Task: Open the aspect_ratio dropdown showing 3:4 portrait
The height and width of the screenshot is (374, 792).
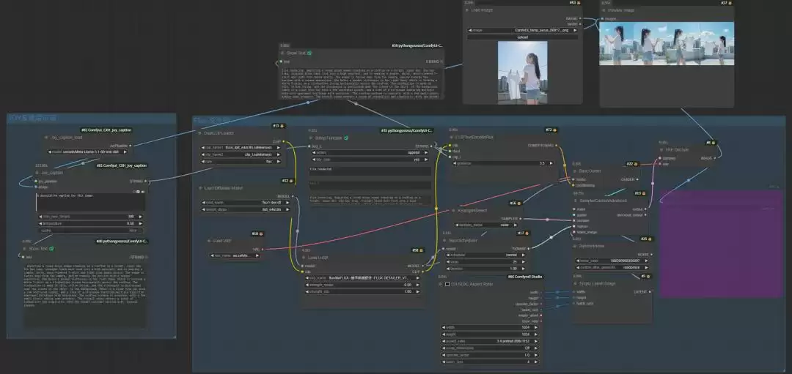Action: click(489, 341)
